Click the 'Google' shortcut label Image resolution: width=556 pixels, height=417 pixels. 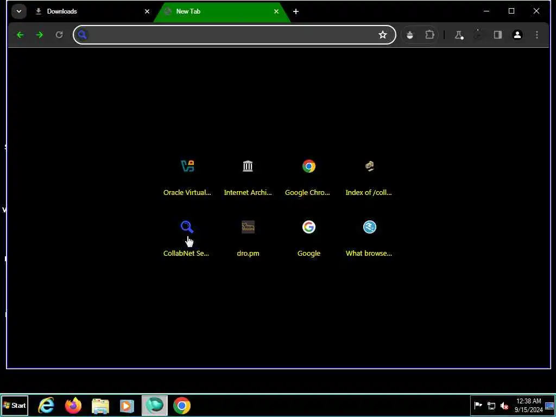coord(309,253)
